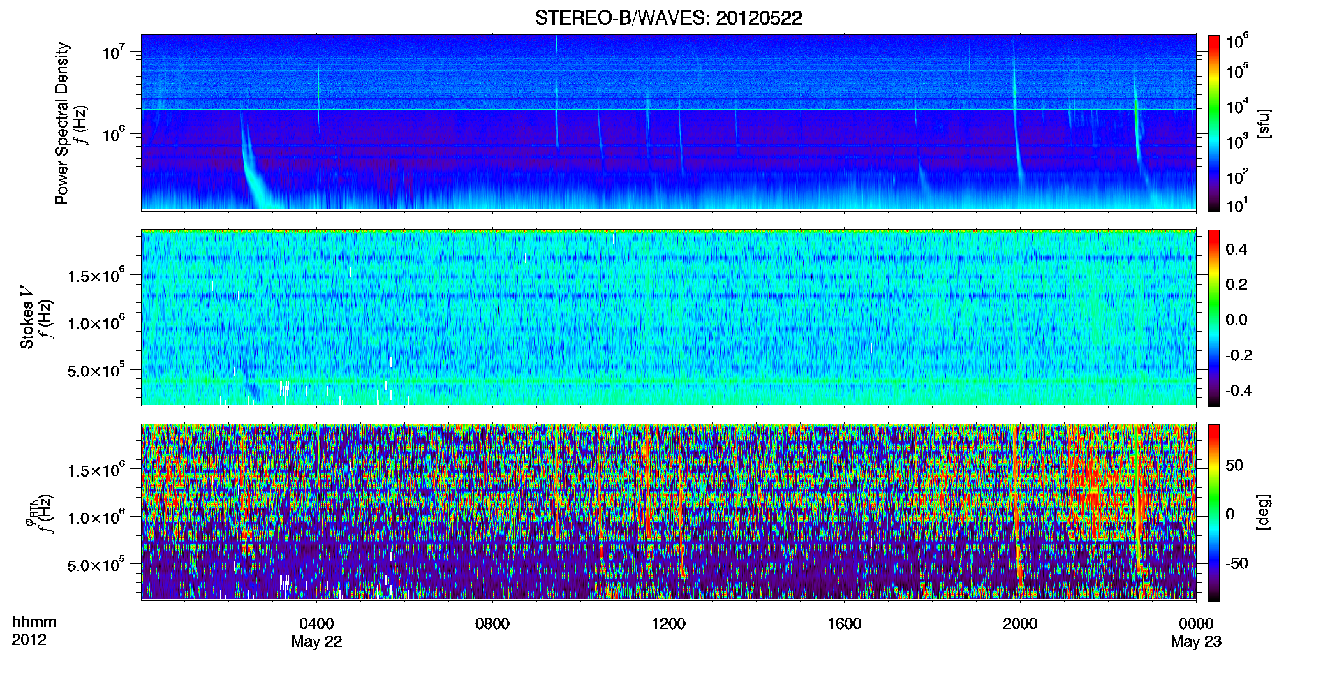Click the "2000" time tick label
The height and width of the screenshot is (689, 1337).
point(1020,623)
